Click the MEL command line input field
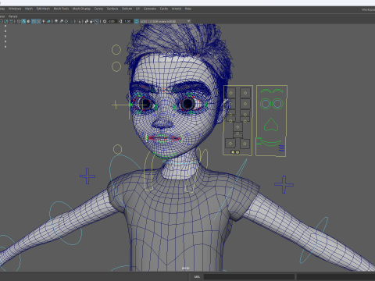This screenshot has width=375, height=281. click(249, 276)
